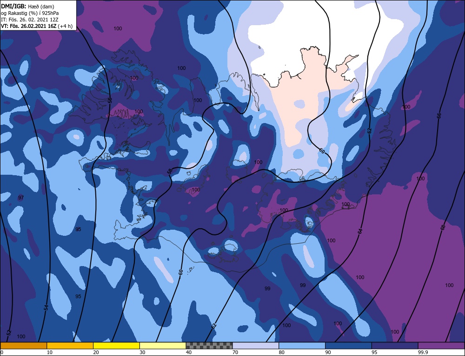This screenshot has height=356, width=465.
Task: Click the checkered gray 40–70 legend swatch
Action: tap(209, 345)
